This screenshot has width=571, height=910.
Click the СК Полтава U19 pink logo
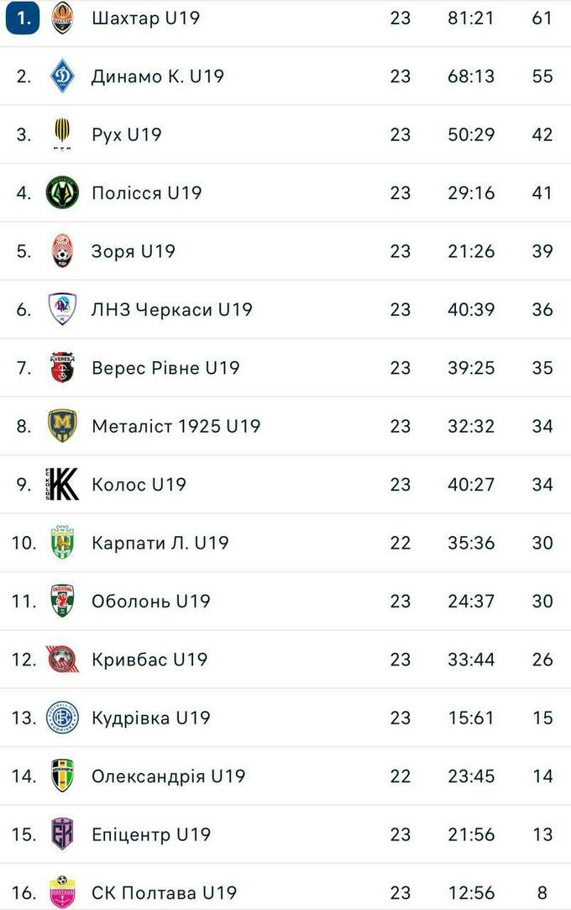point(62,892)
